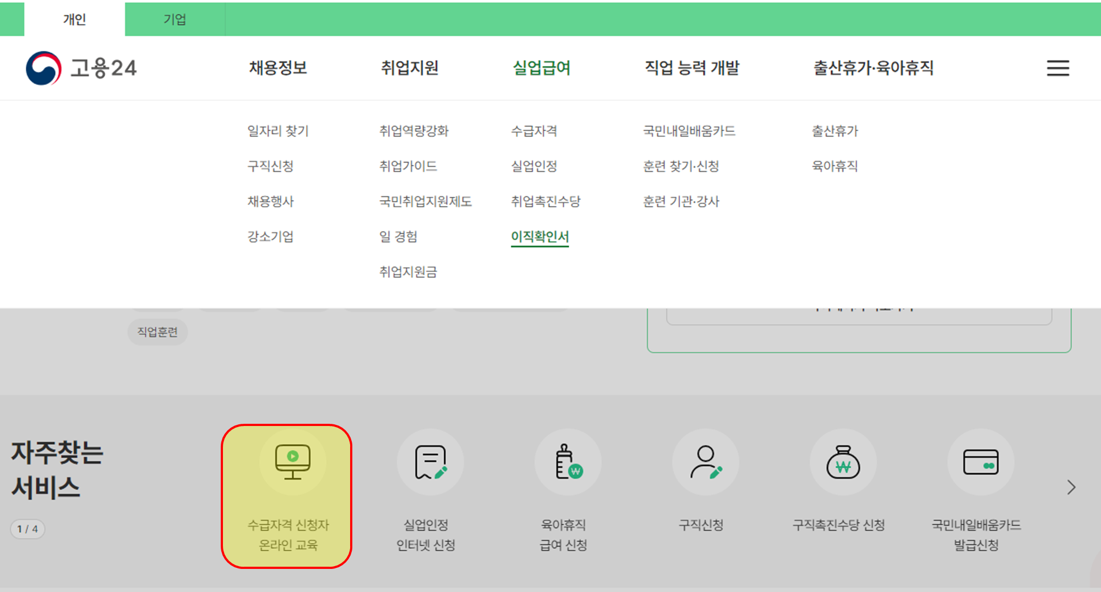The height and width of the screenshot is (592, 1101).
Task: Click the 이직확인서 link
Action: click(x=539, y=236)
